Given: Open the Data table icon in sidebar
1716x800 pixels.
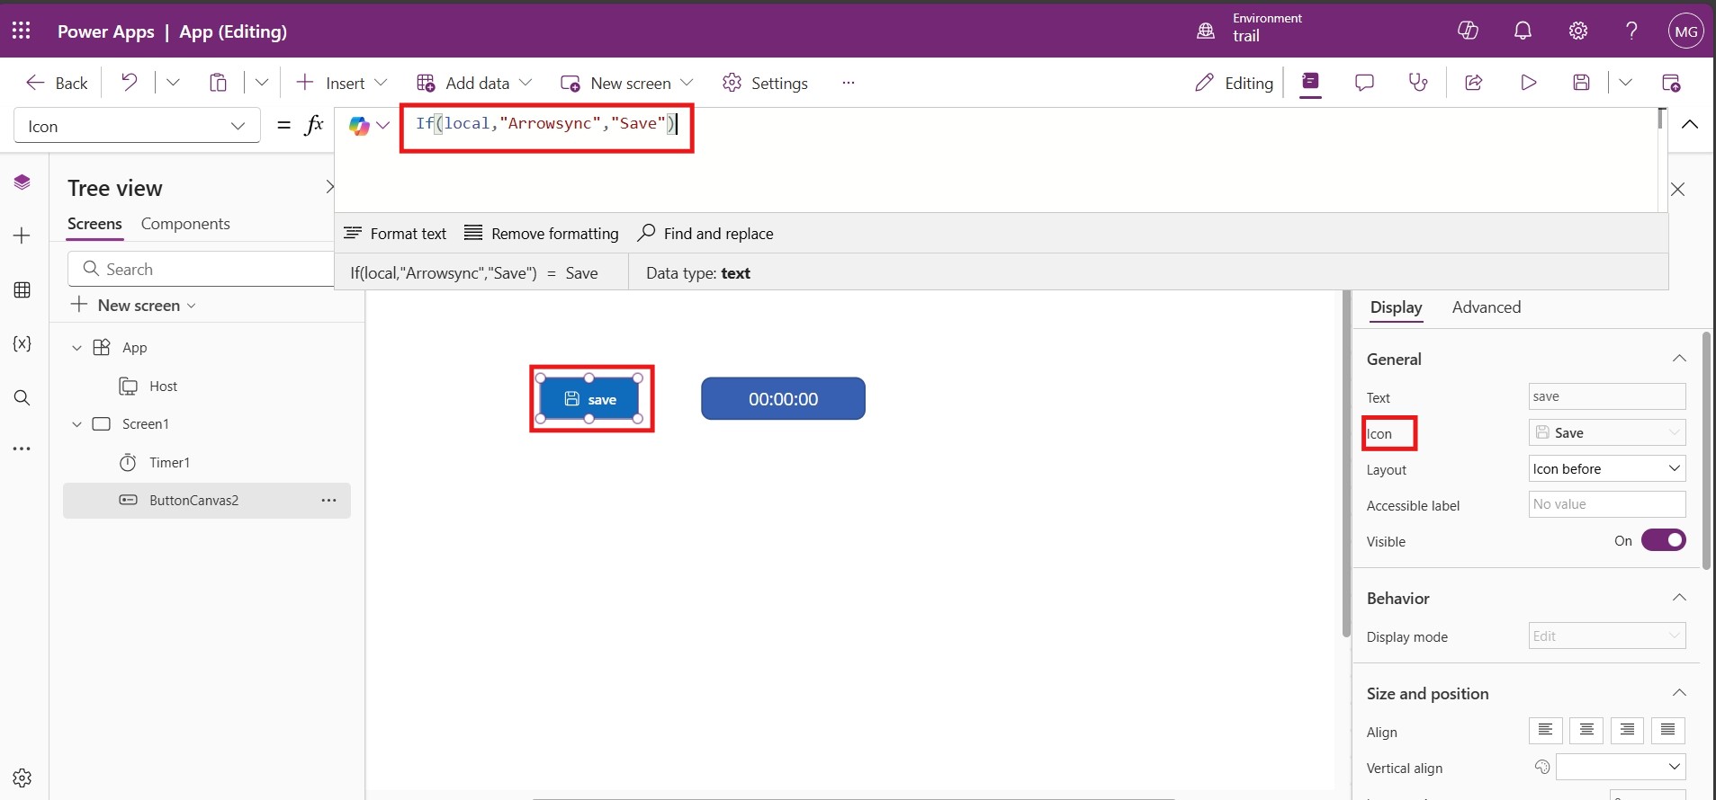Looking at the screenshot, I should 22,290.
